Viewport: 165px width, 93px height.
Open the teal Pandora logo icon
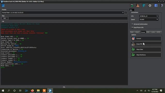144,5
